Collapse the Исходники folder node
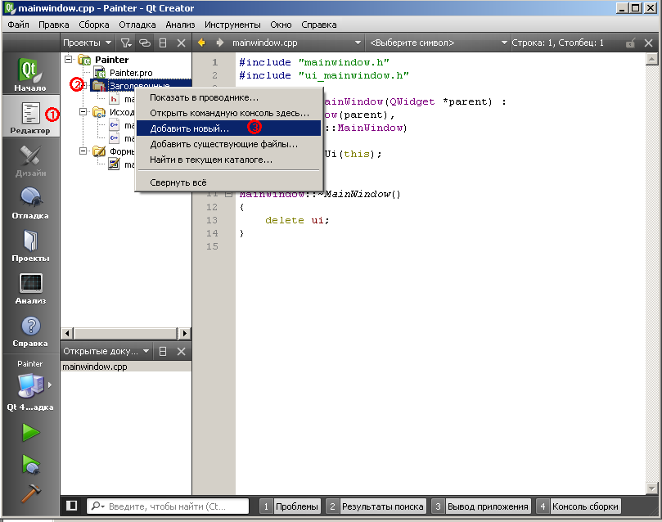 83,112
